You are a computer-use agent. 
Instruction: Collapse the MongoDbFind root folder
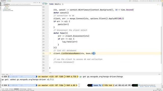tap(2, 4)
